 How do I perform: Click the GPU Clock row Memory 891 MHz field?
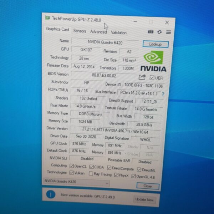pyautogui.click(x=115, y=146)
